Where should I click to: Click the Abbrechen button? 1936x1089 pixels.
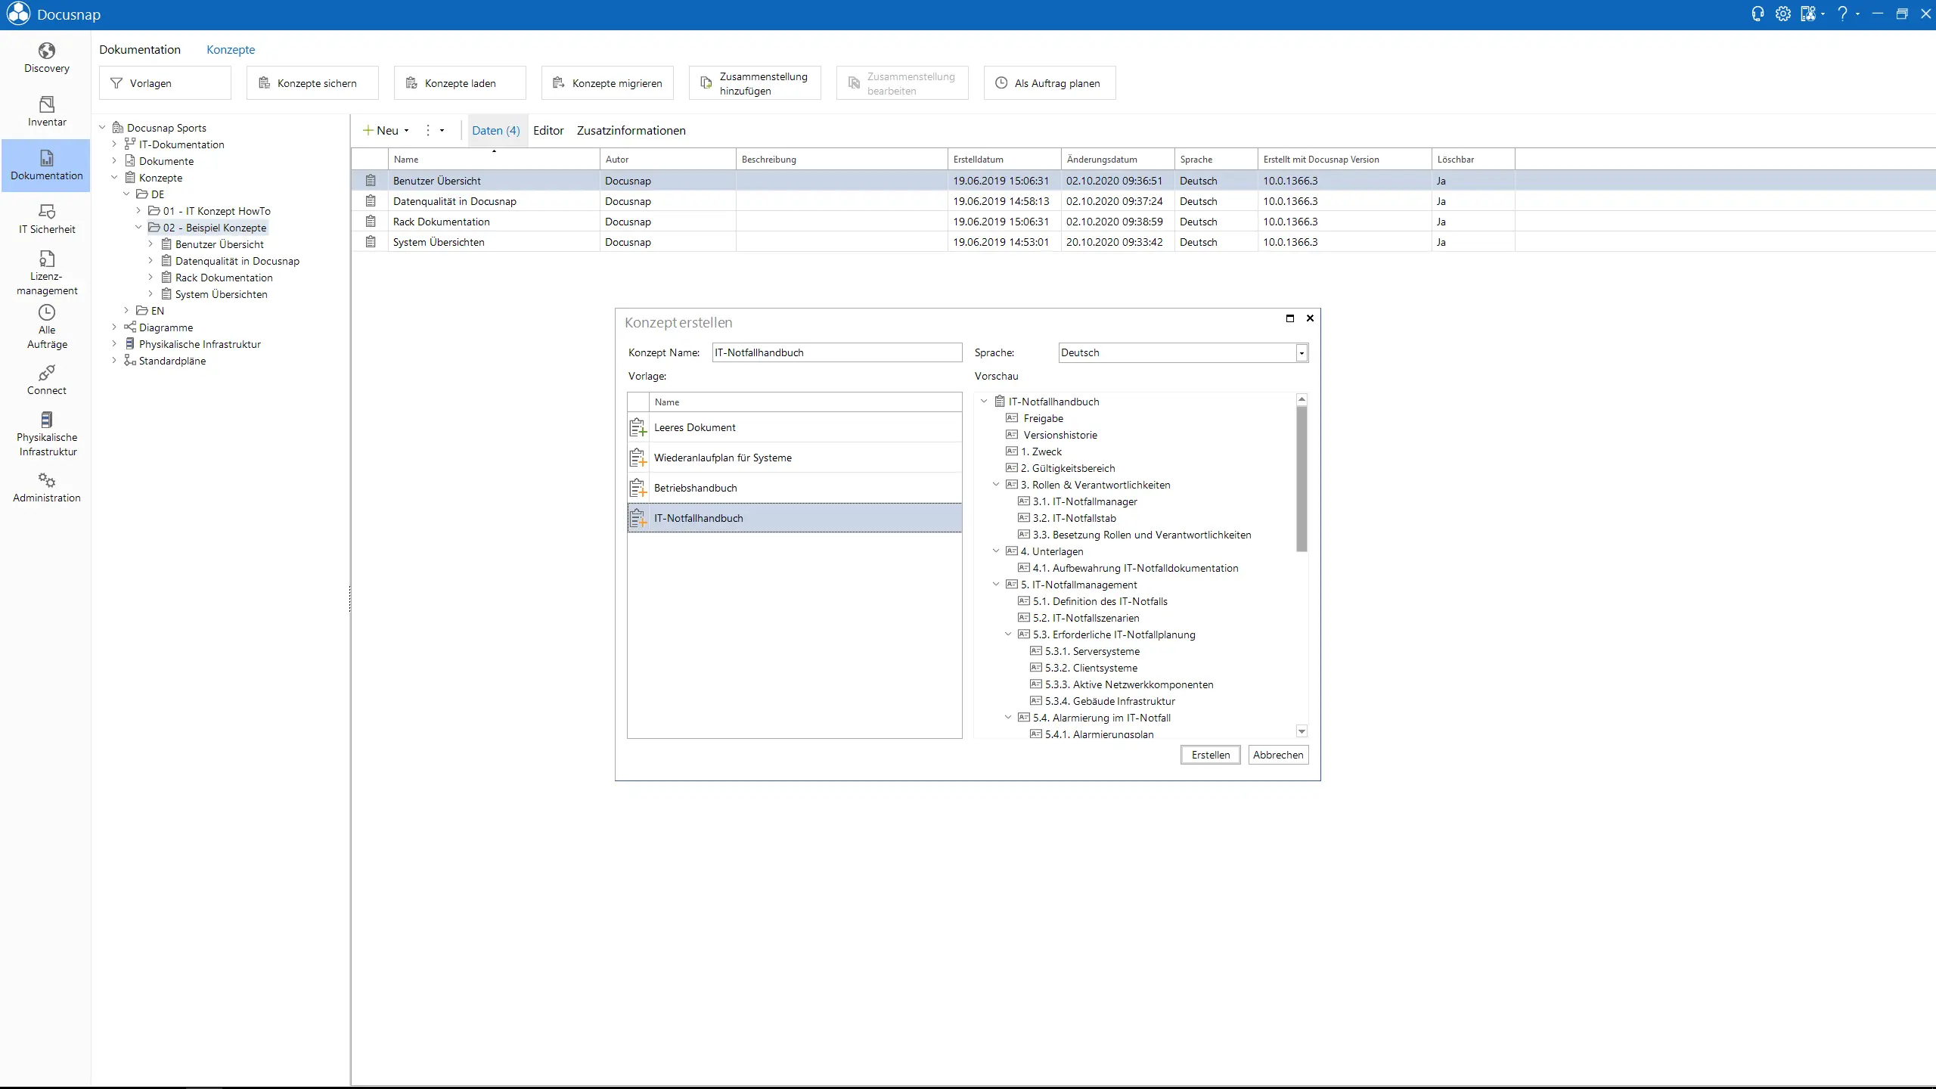pos(1278,755)
